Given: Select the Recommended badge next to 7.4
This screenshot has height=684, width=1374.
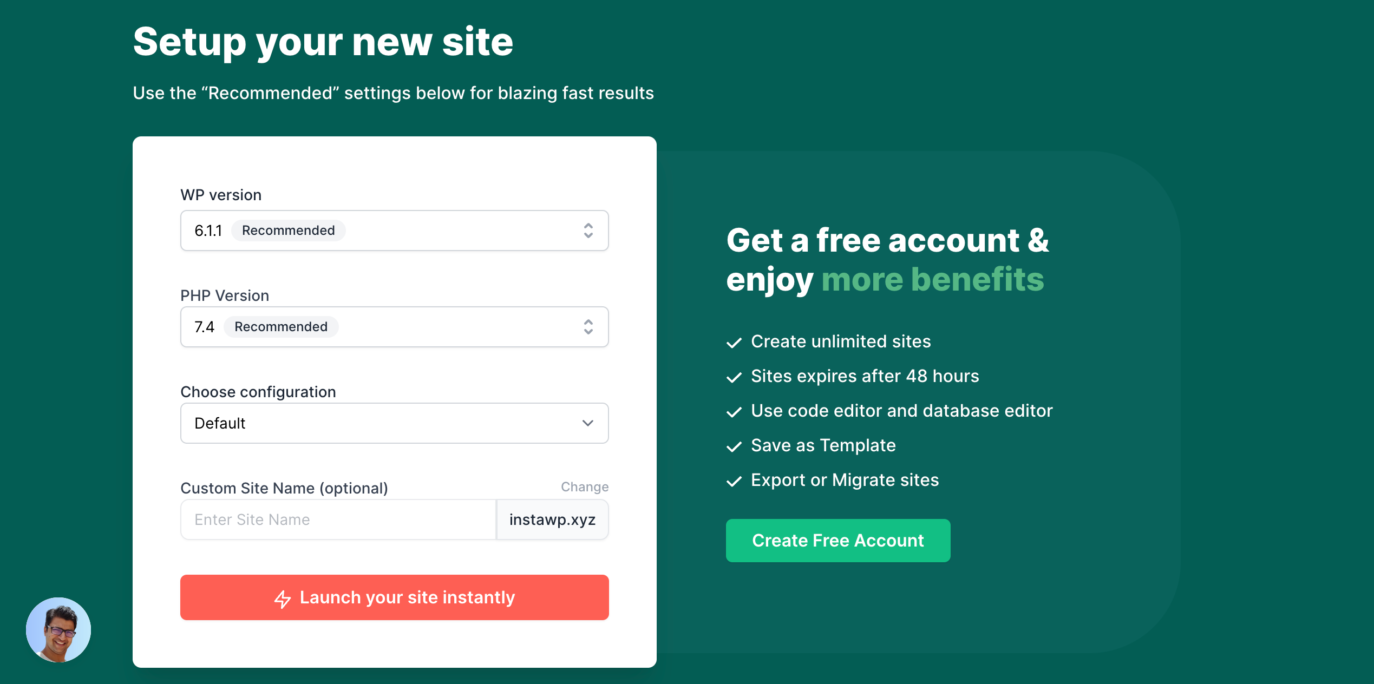Looking at the screenshot, I should click(x=281, y=326).
